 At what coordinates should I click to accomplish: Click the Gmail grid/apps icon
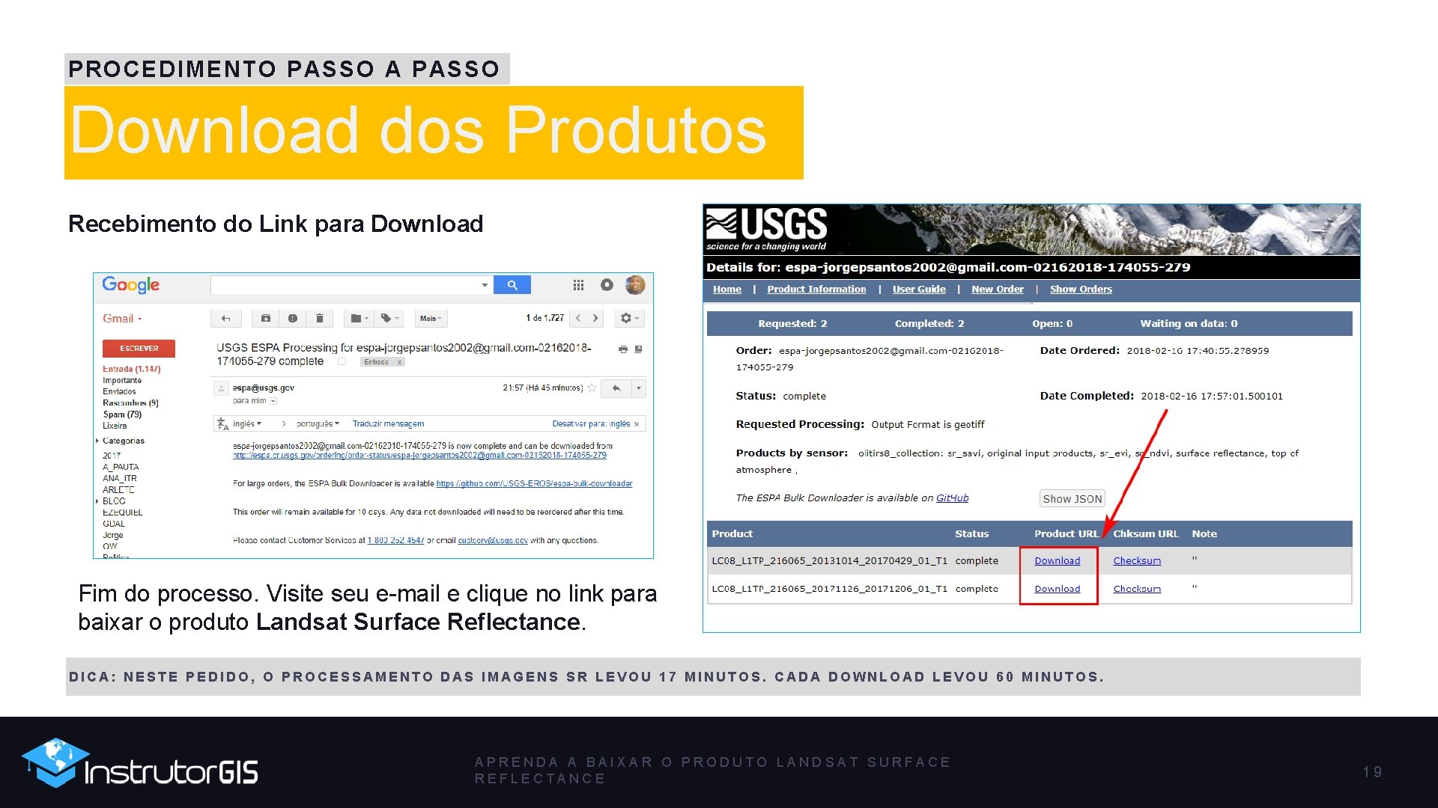566,287
